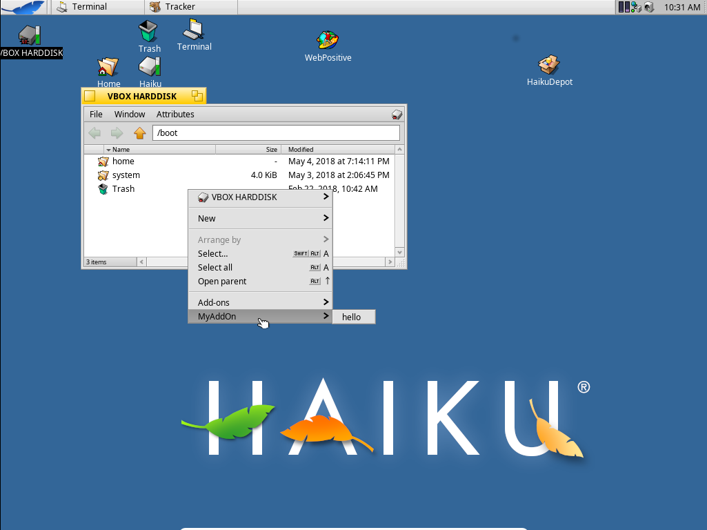Zoom the VBOX HARDDISK window from its tab

[197, 96]
